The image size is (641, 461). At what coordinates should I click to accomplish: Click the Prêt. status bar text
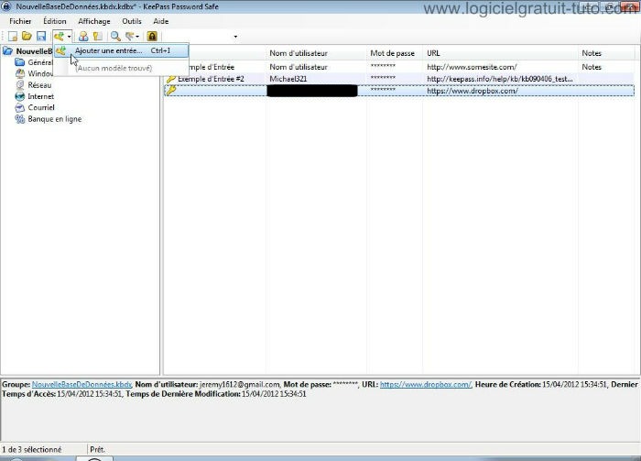click(x=97, y=450)
